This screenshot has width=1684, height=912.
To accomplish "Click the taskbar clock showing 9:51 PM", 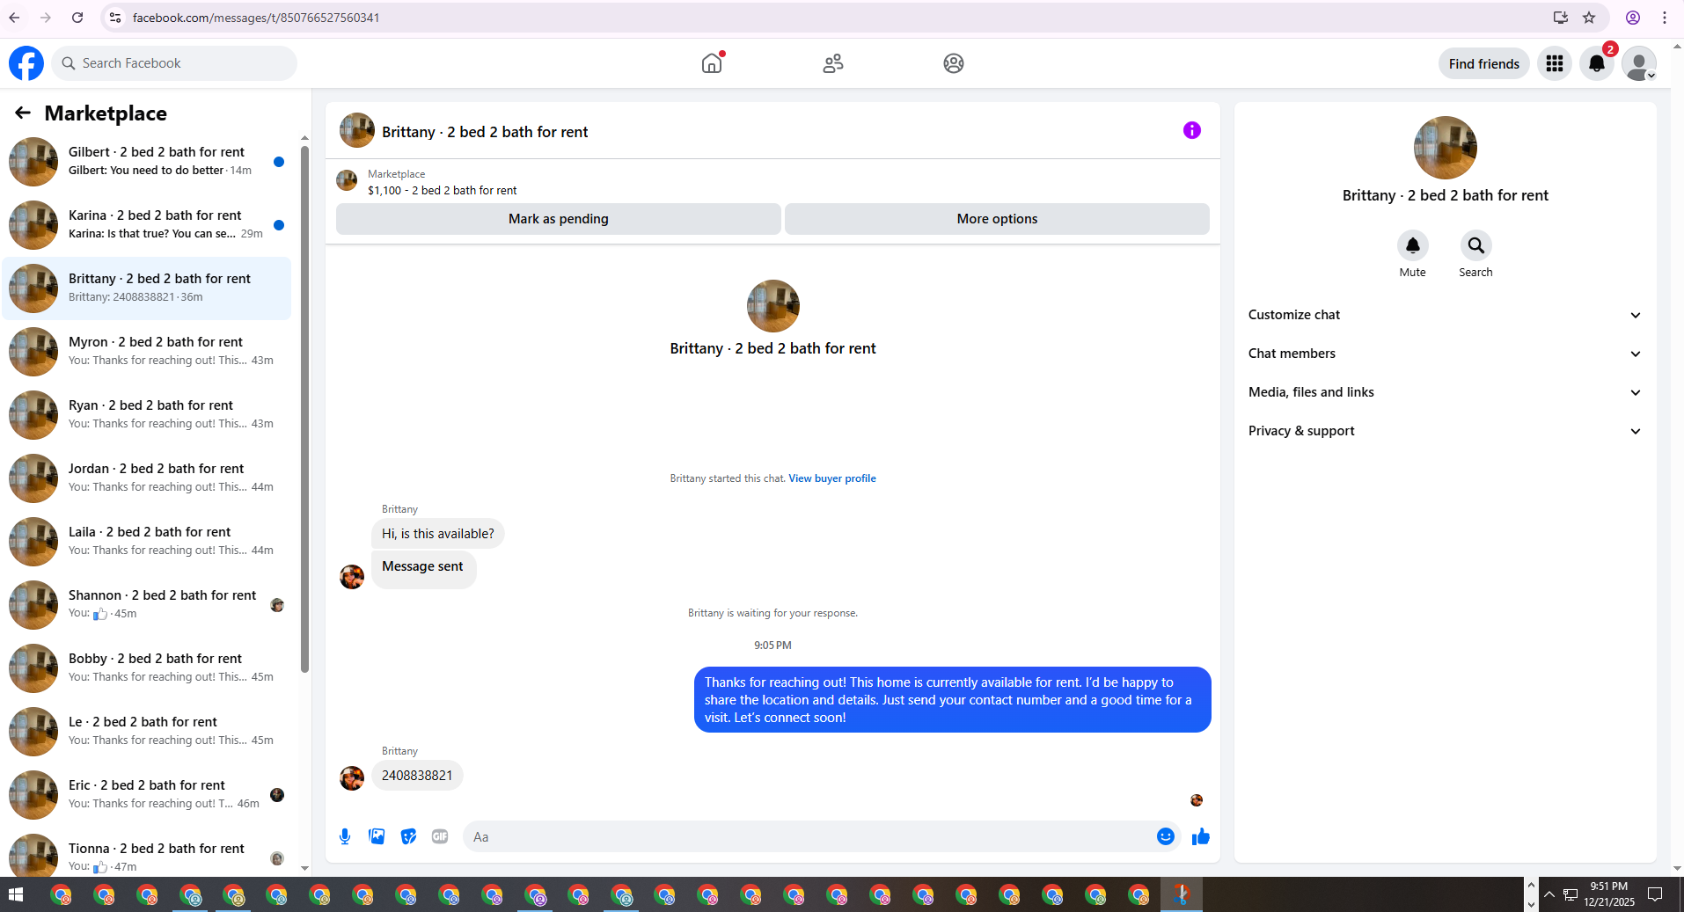I will point(1609,894).
